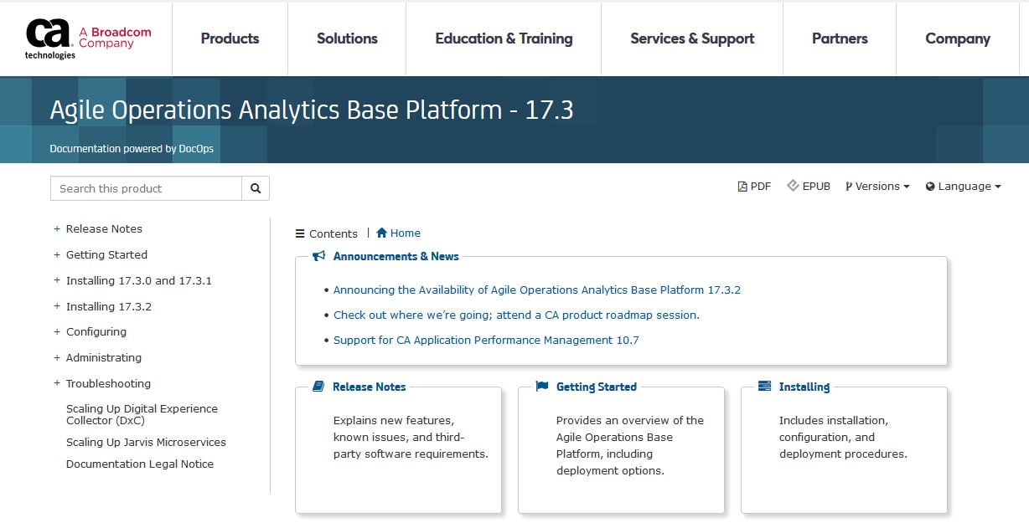This screenshot has height=528, width=1029.
Task: Click the Getting Started flag icon
Action: click(541, 387)
